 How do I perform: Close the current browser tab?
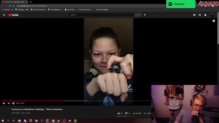coord(26,2)
